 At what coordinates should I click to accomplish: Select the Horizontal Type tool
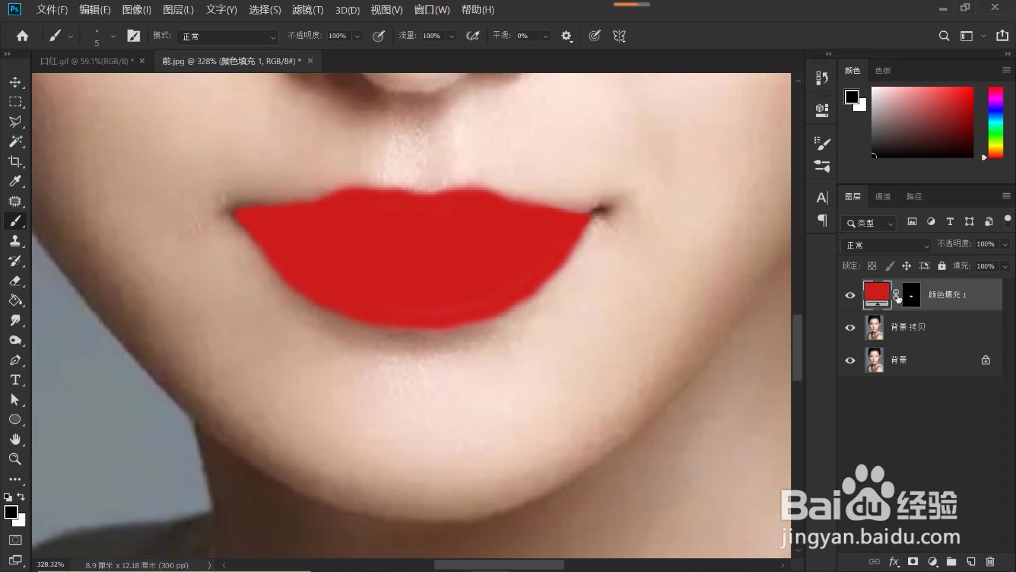coord(15,380)
